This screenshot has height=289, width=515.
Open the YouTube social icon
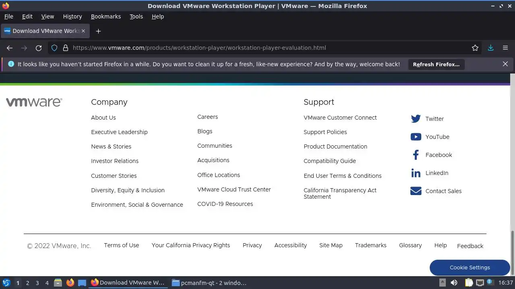pos(416,137)
